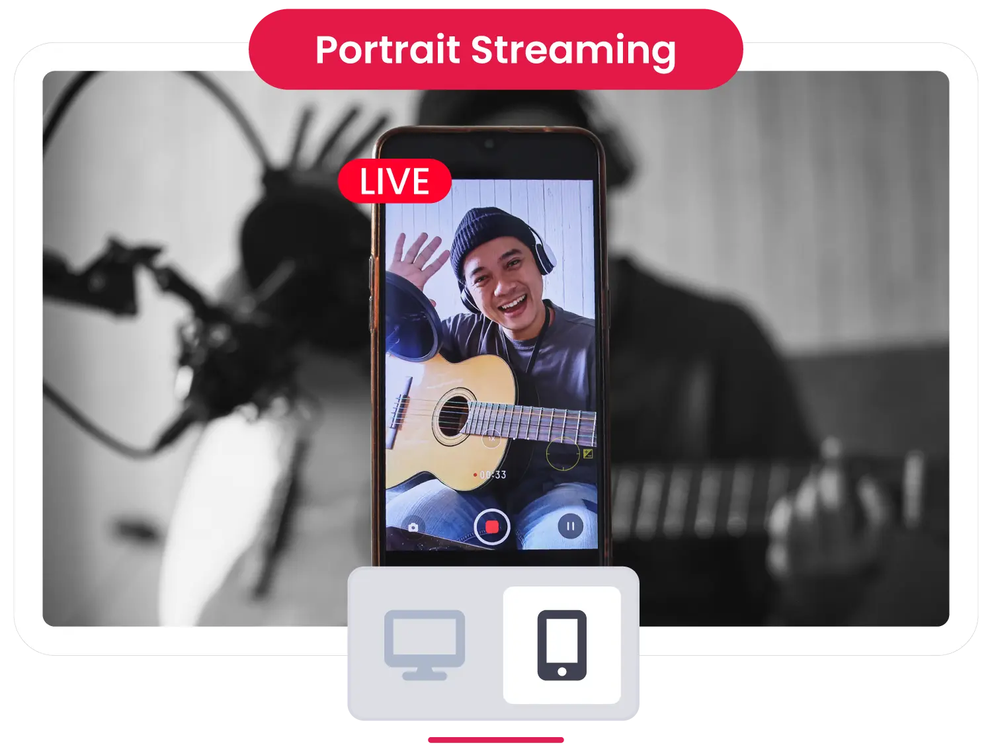Screen dimensions: 992x751
Task: Open the exposure compensation control
Action: coord(588,454)
